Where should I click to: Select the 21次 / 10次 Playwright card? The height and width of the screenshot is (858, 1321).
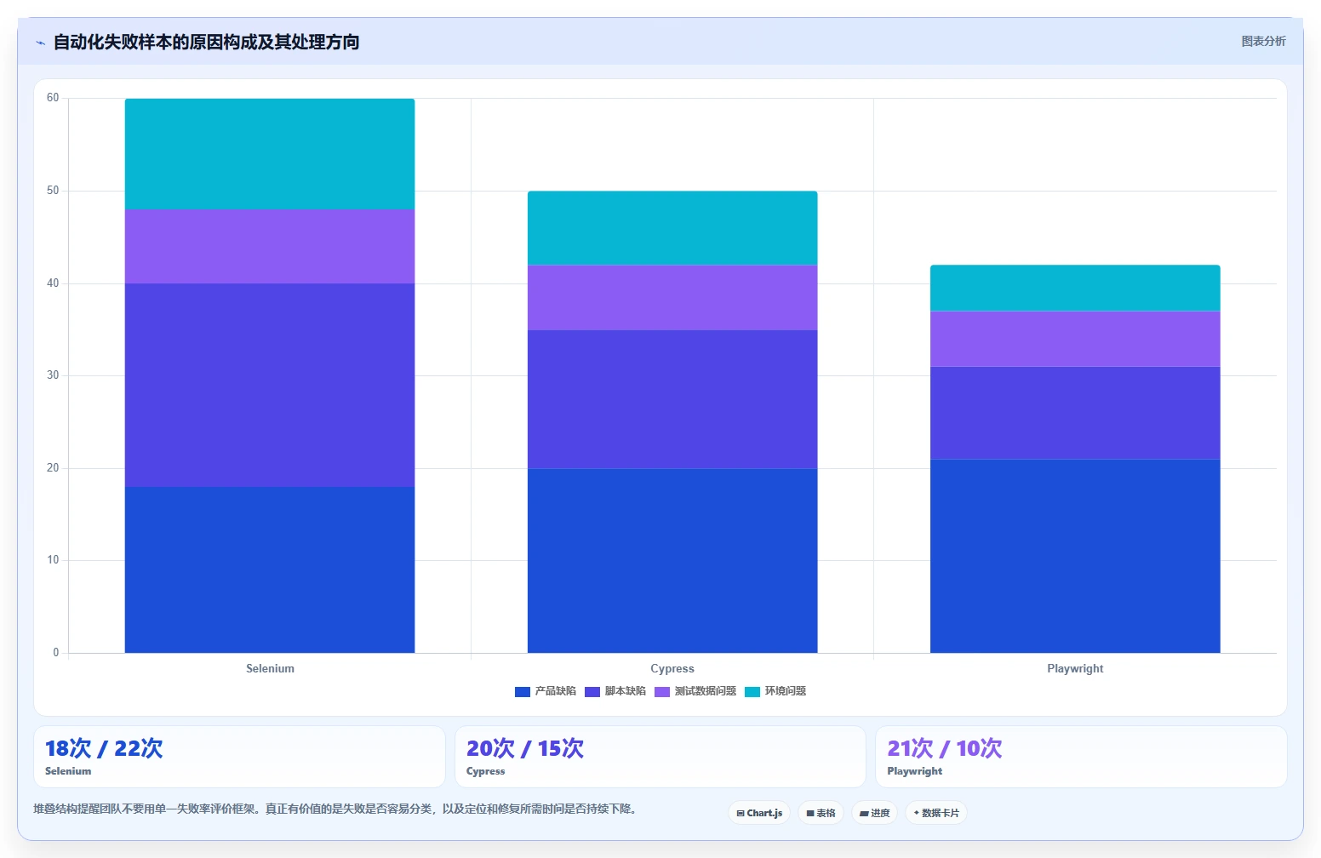[1081, 757]
